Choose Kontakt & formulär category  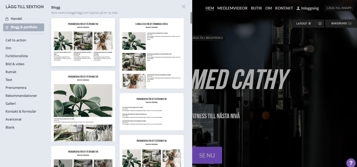pyautogui.click(x=21, y=111)
